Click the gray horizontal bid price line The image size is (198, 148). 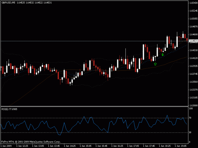pos(94,41)
